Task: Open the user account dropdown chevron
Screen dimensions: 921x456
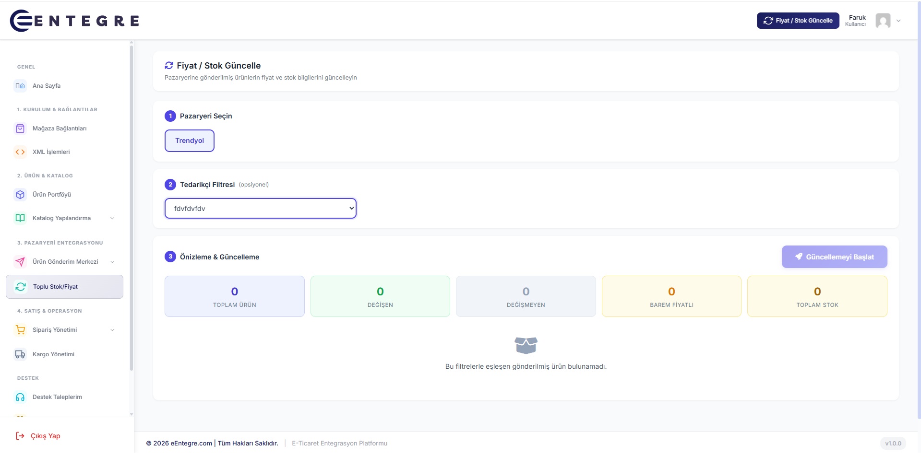Action: pyautogui.click(x=898, y=21)
